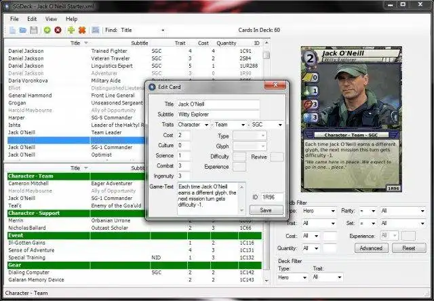Image resolution: width=434 pixels, height=301 pixels.
Task: Click the Subtitle field with Witty Explorer
Action: pos(218,115)
